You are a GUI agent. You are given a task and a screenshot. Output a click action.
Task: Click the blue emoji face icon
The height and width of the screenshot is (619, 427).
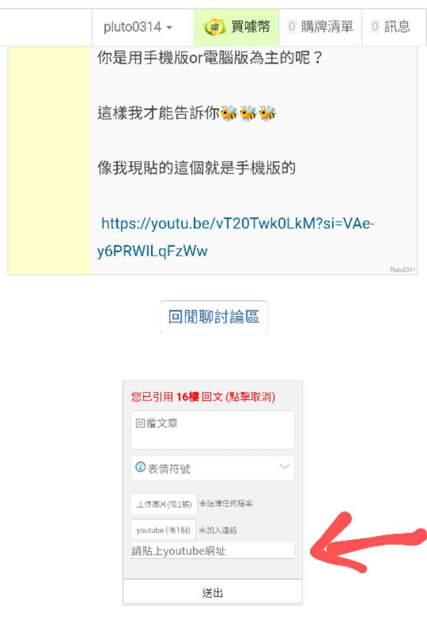point(140,467)
